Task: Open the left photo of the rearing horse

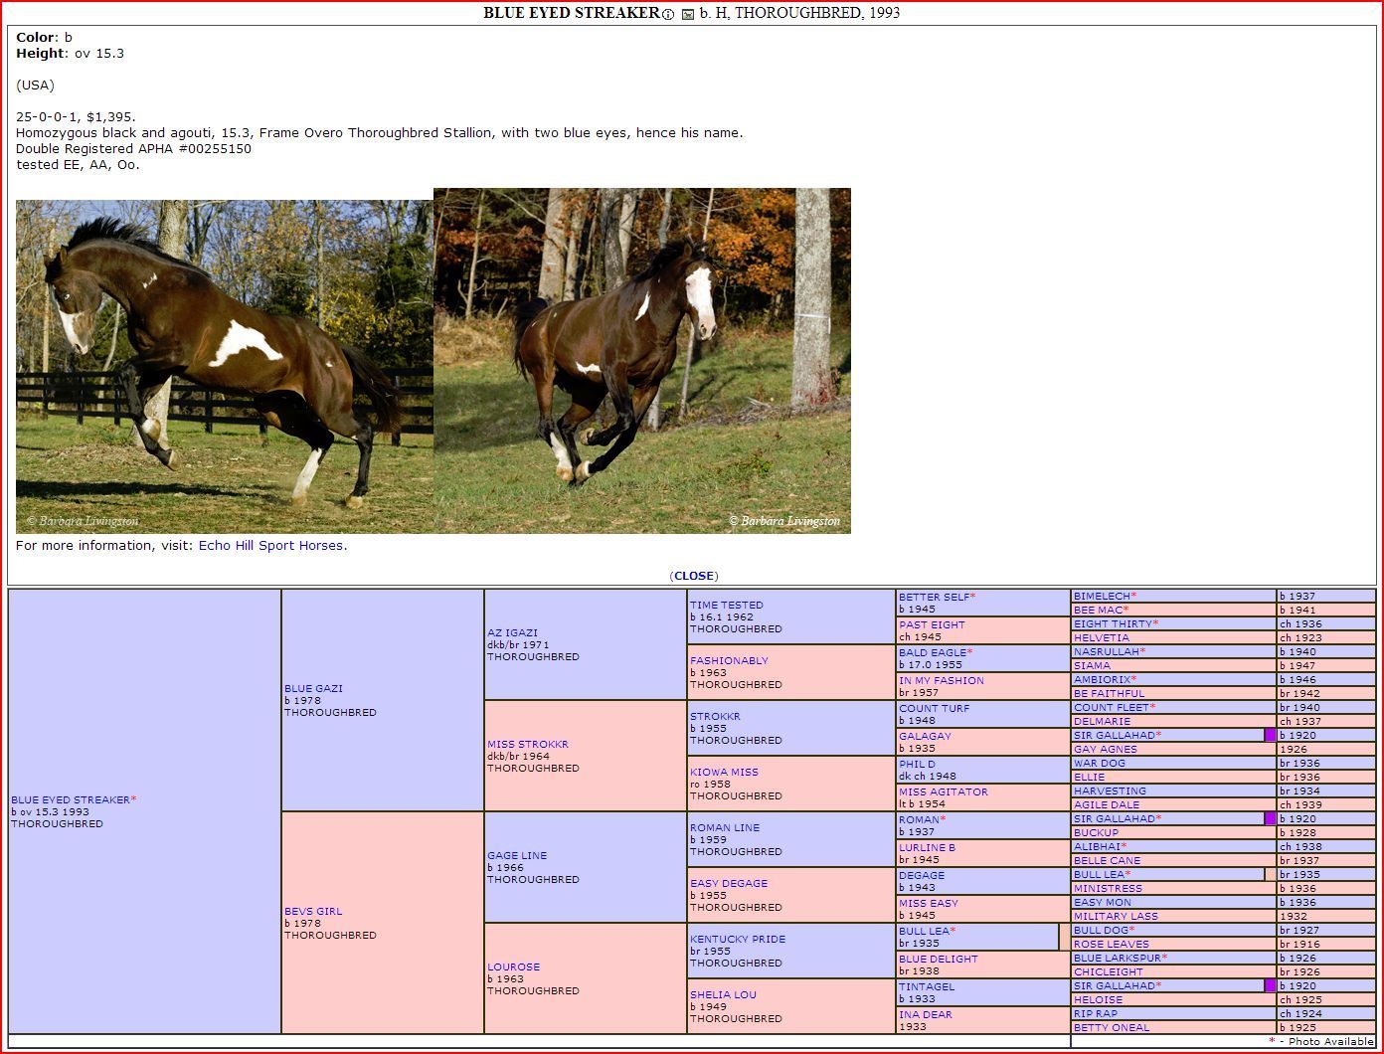Action: tap(224, 366)
